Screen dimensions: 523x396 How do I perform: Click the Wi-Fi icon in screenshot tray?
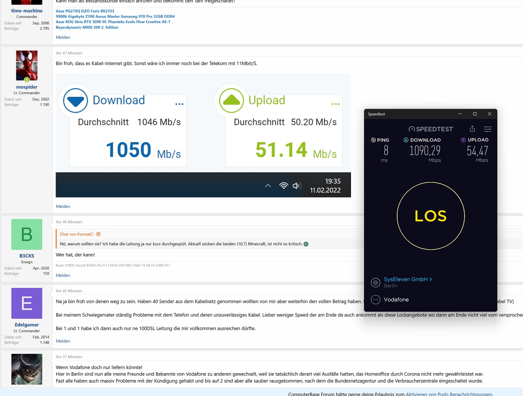click(284, 186)
